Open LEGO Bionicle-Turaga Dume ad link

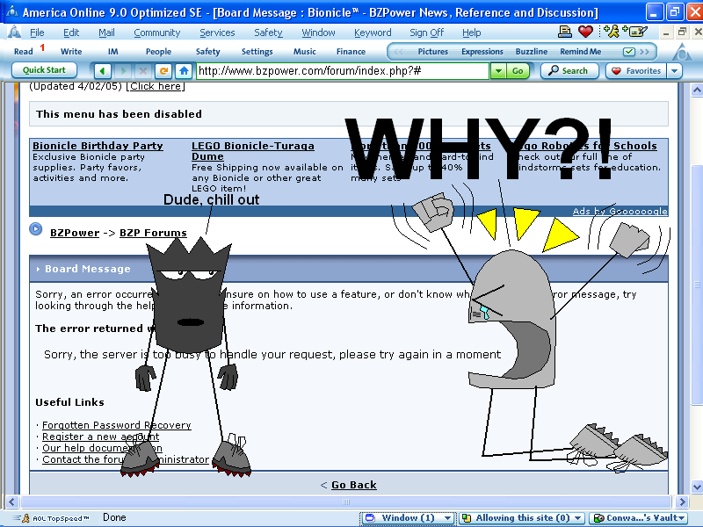tap(253, 151)
